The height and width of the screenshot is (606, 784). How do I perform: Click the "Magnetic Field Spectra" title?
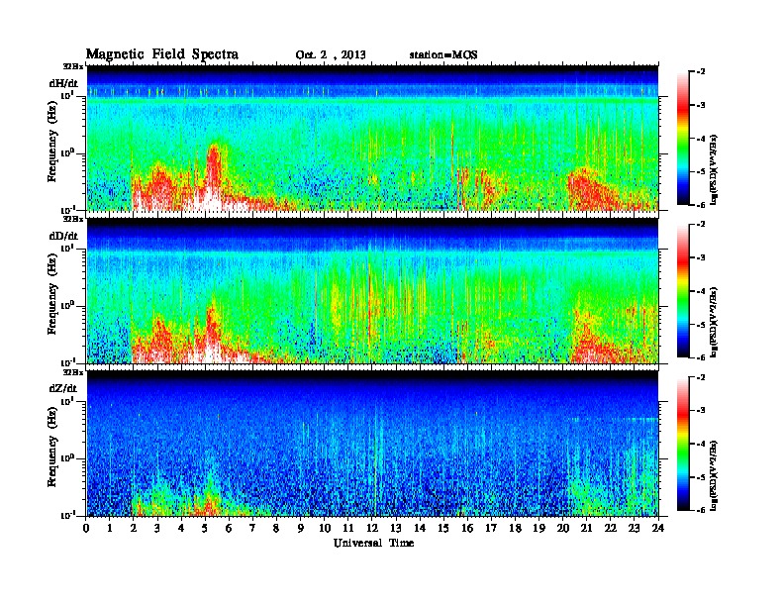162,54
